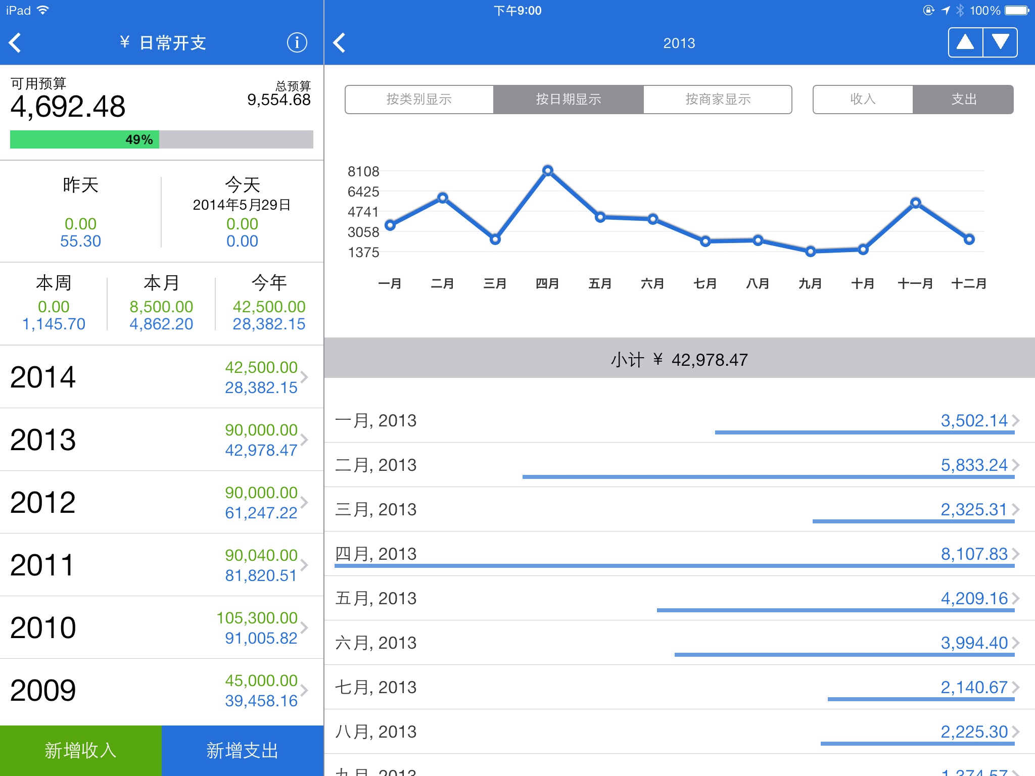This screenshot has height=776, width=1035.
Task: Tap the 下午9:00 clock
Action: [x=517, y=11]
